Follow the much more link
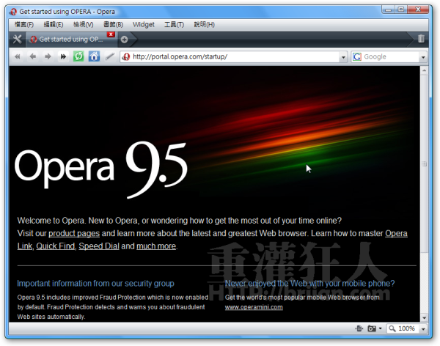The width and height of the screenshot is (440, 346). (156, 246)
